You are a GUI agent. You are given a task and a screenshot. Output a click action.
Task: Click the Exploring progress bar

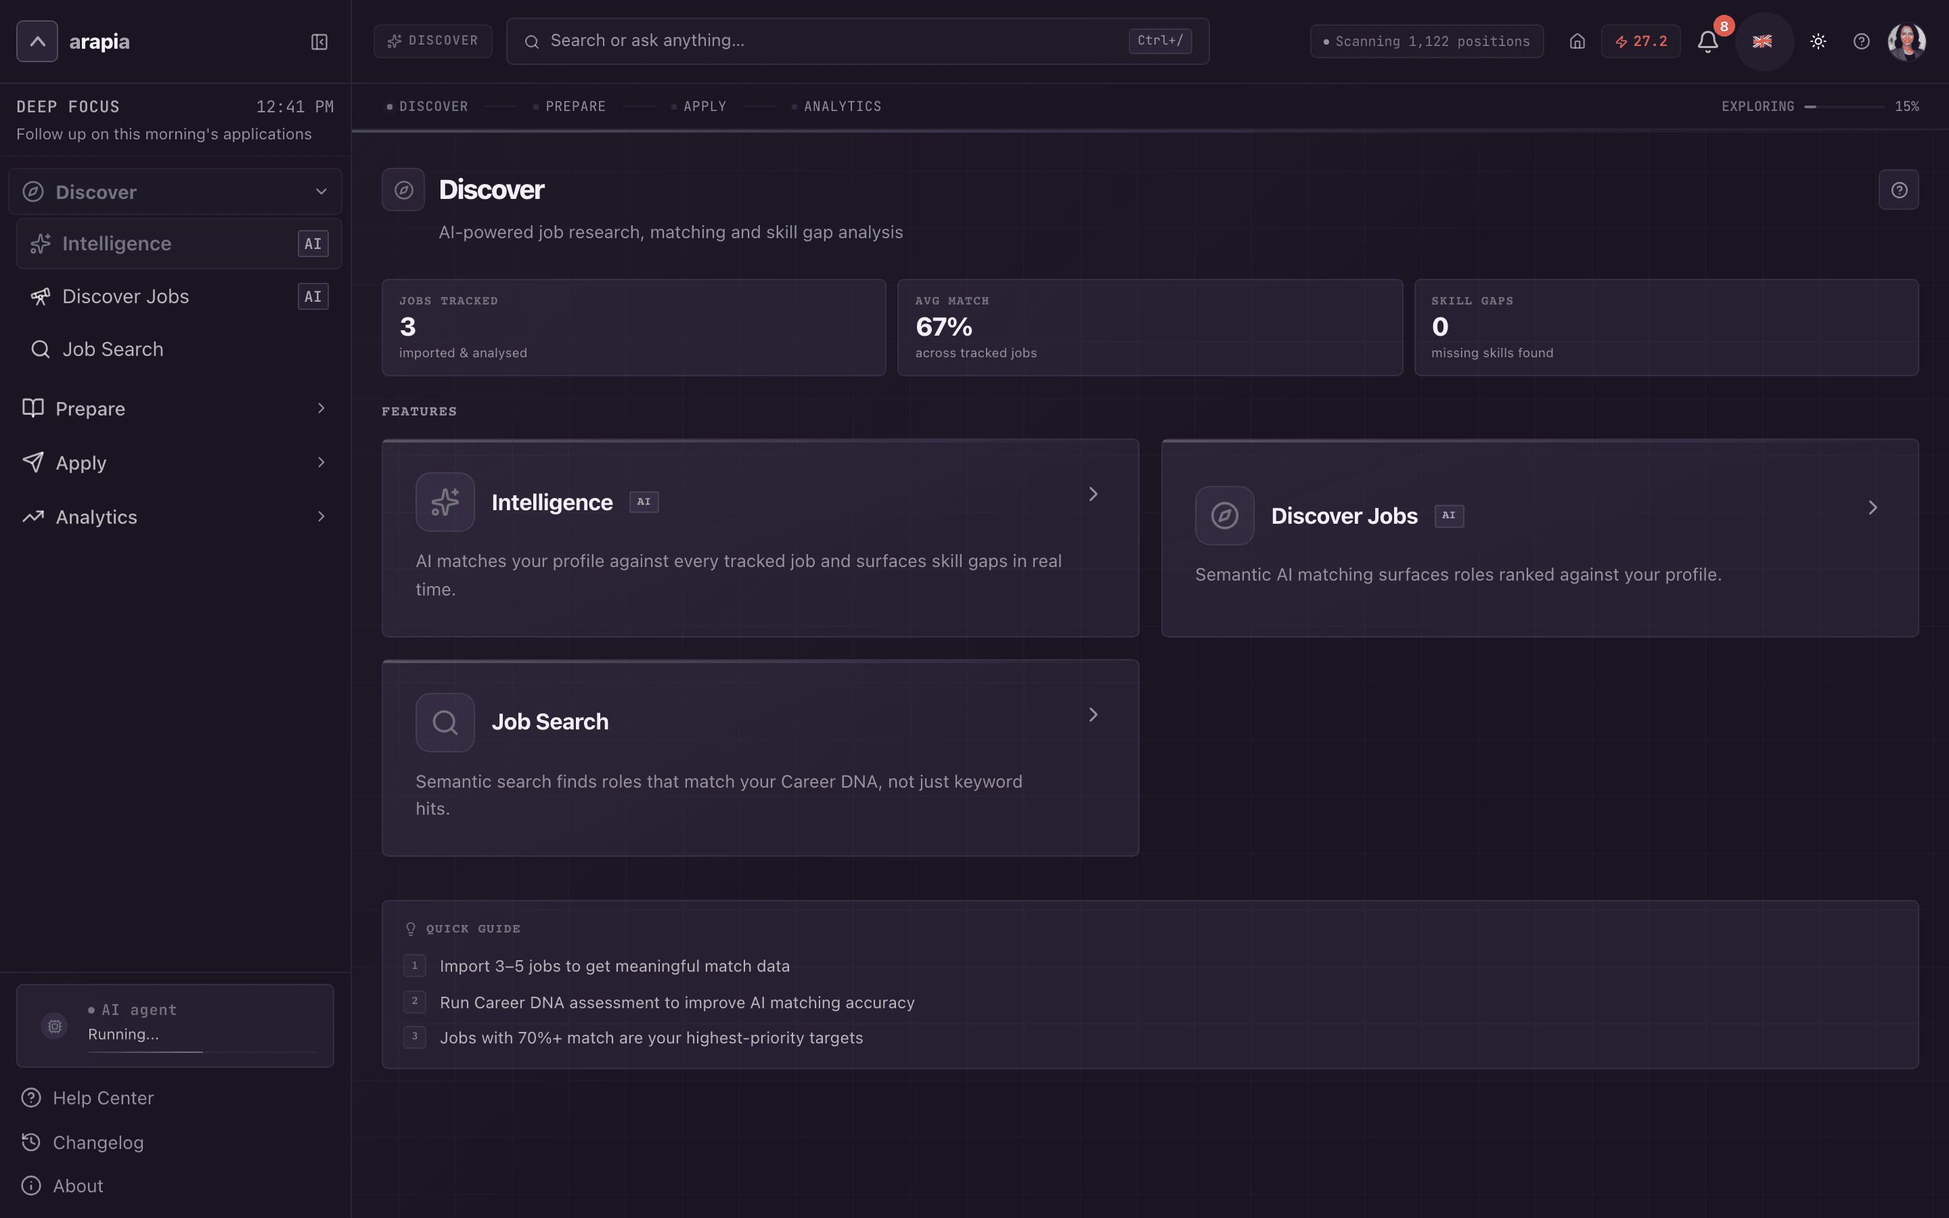[x=1844, y=106]
